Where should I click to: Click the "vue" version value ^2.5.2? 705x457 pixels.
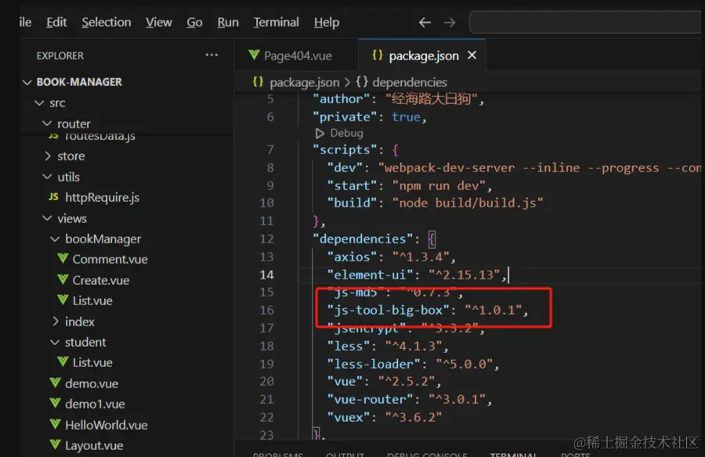pyautogui.click(x=406, y=382)
